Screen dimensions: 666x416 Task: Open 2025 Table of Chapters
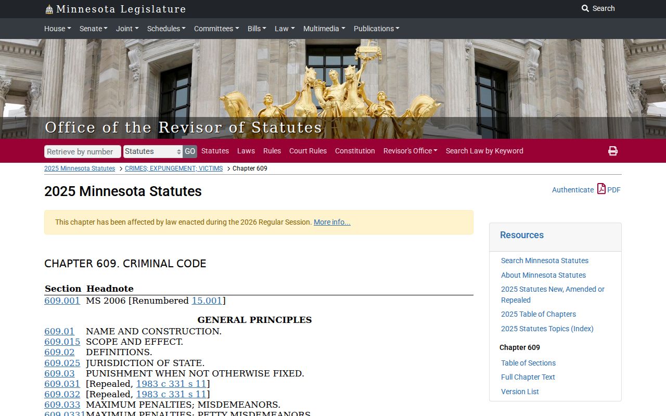coord(539,314)
